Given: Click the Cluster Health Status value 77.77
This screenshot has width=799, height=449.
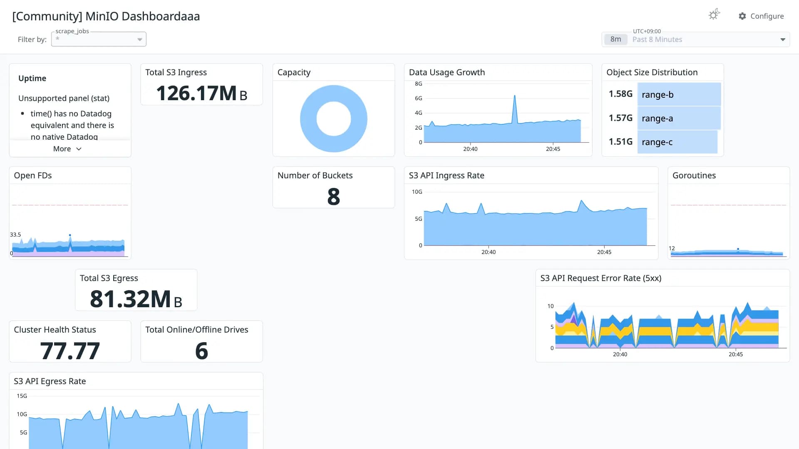Looking at the screenshot, I should click(70, 351).
